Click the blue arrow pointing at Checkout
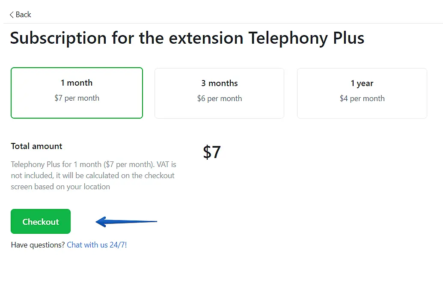Screen dimensions: 443x298 tap(126, 221)
